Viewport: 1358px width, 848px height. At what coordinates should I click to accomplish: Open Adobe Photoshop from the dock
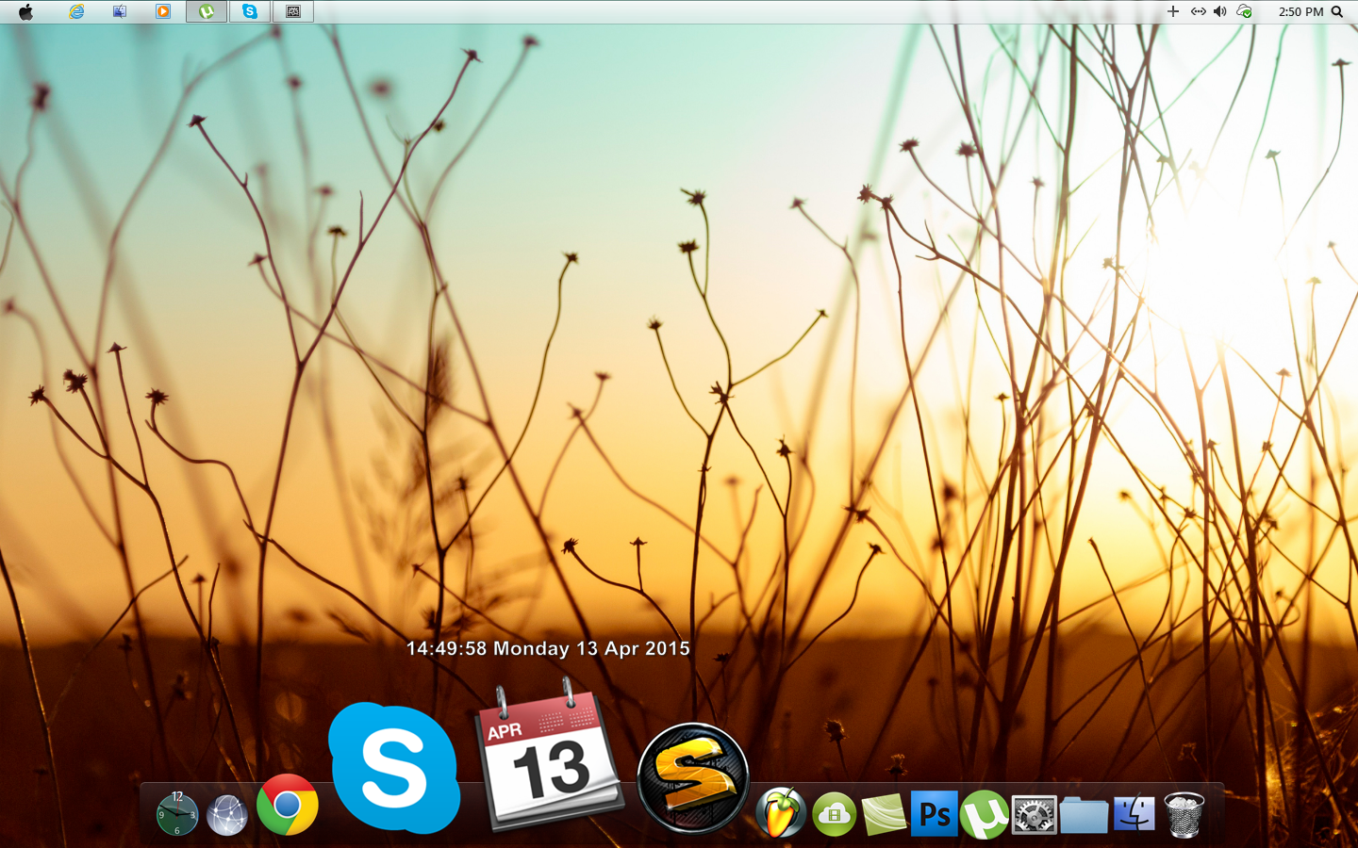935,814
